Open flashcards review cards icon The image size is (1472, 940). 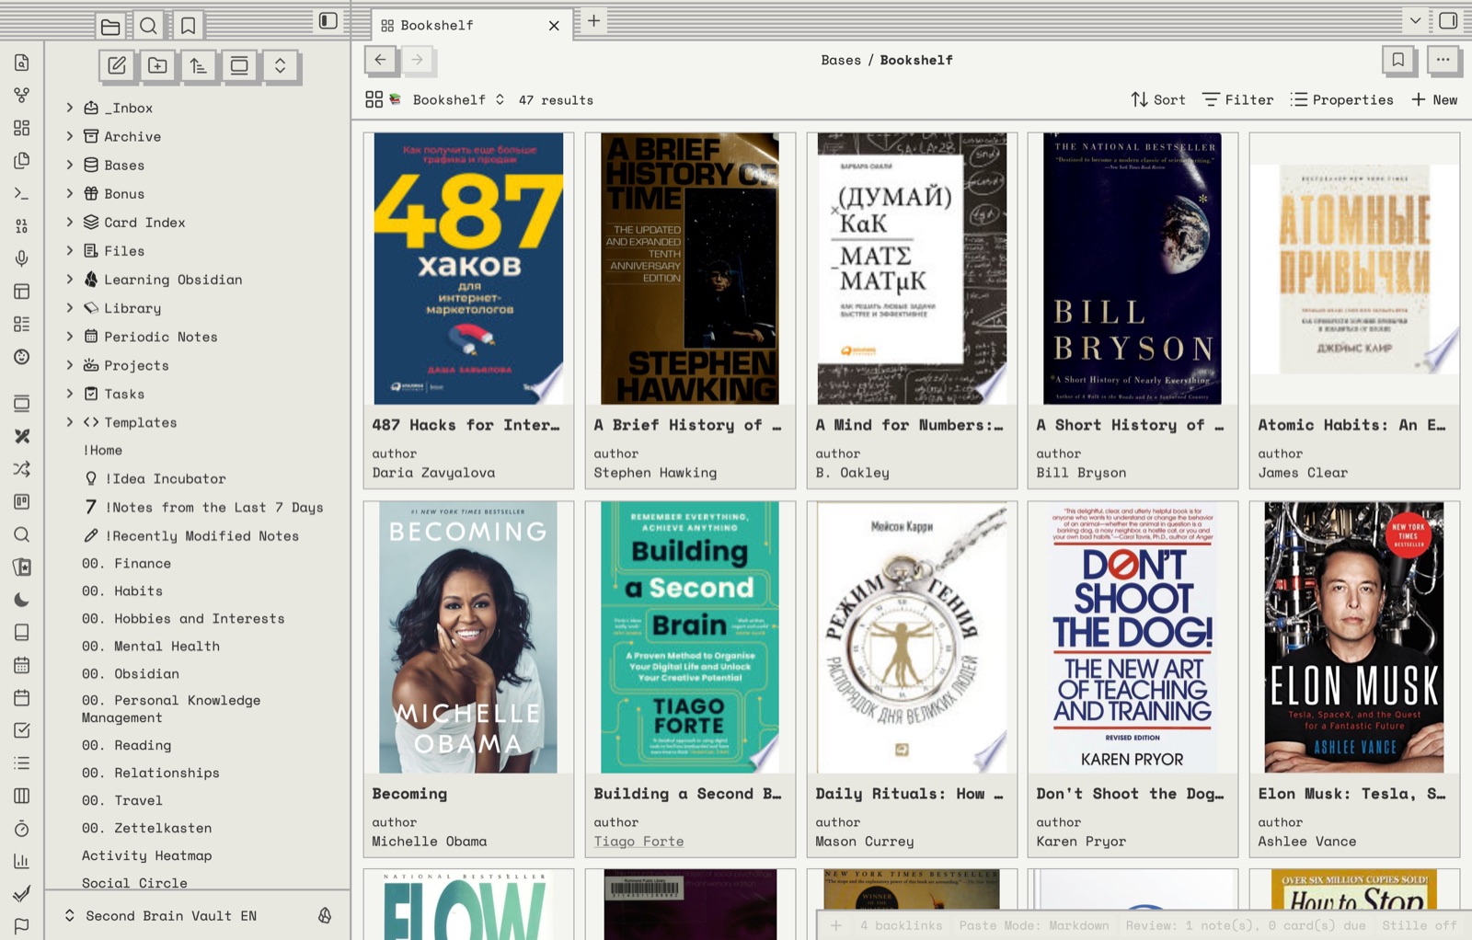click(22, 567)
